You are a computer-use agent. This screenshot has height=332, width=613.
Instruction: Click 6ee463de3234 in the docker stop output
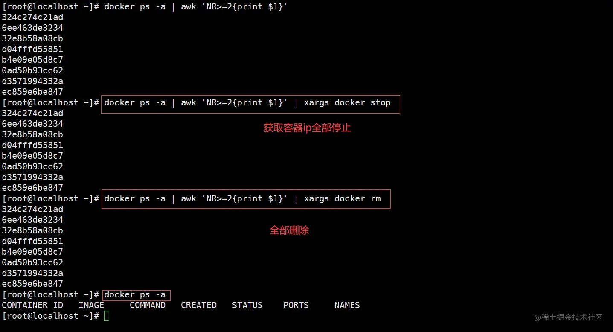[32, 124]
